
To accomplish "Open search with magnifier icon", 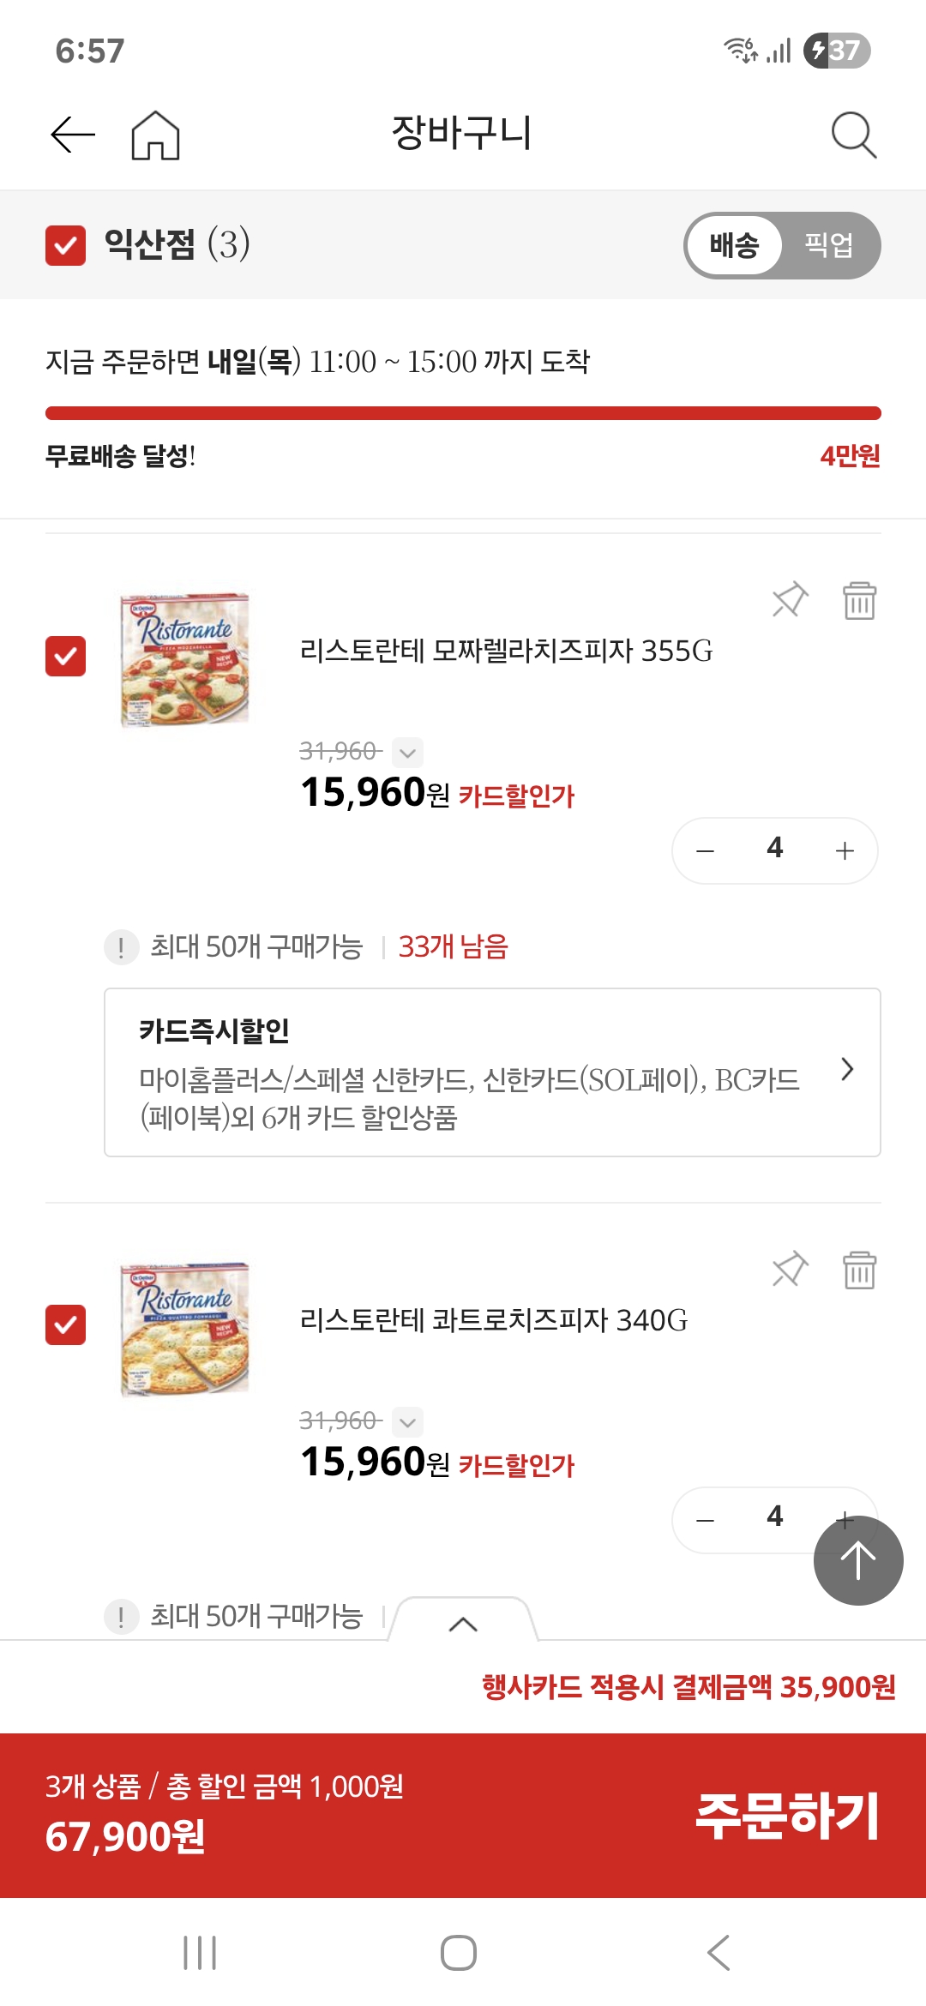I will (854, 135).
